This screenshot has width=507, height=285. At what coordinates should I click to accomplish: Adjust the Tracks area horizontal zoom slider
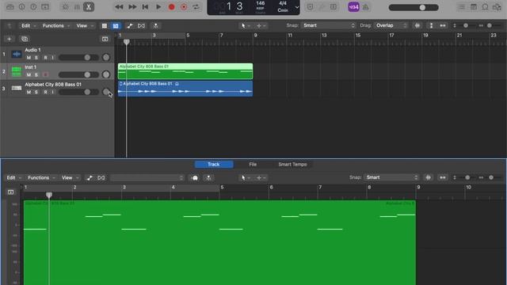point(490,25)
